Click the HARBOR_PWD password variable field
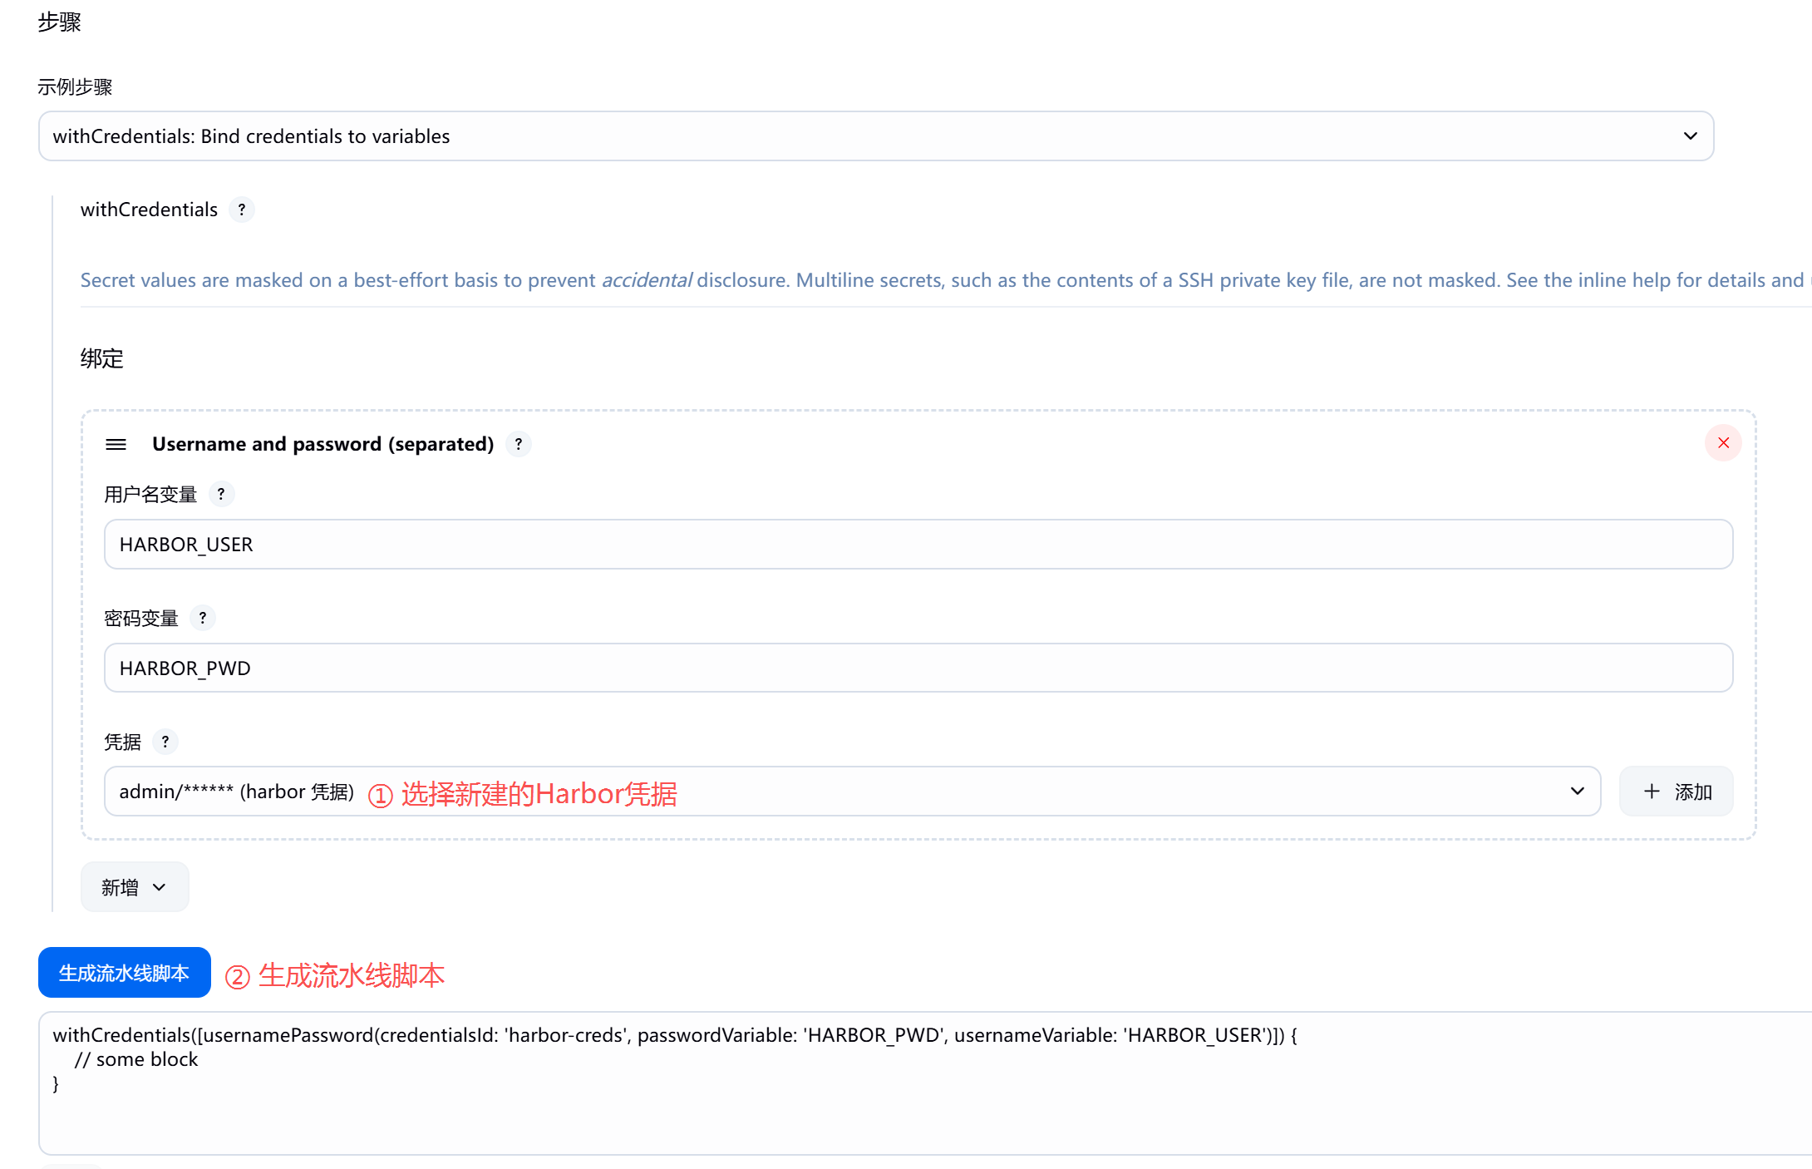 coord(918,668)
